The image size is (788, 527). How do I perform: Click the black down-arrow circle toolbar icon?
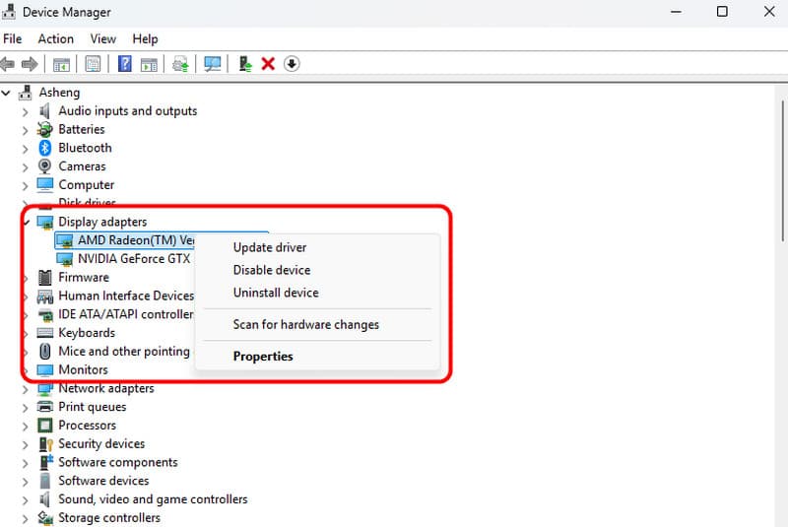(292, 64)
